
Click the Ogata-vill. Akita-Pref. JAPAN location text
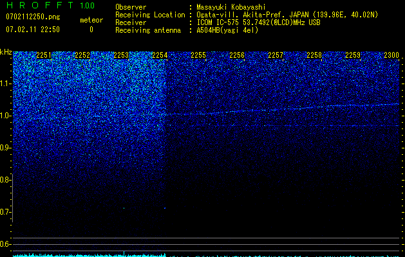287,15
